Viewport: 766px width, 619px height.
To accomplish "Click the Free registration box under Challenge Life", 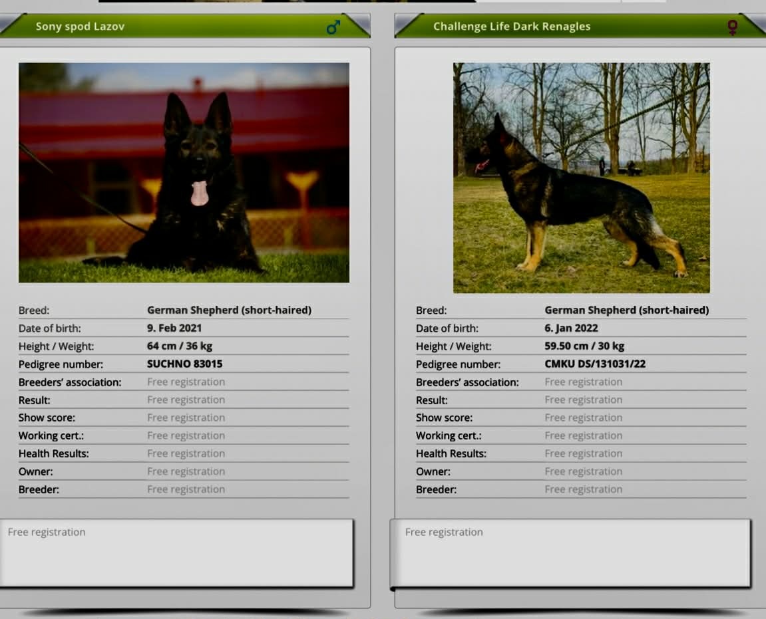I will click(570, 552).
